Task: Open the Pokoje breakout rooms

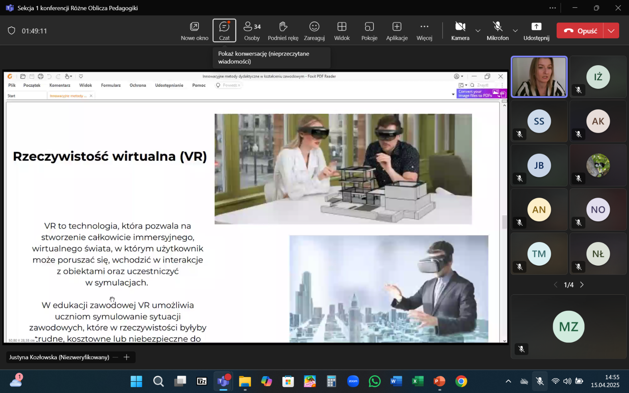Action: pyautogui.click(x=369, y=31)
